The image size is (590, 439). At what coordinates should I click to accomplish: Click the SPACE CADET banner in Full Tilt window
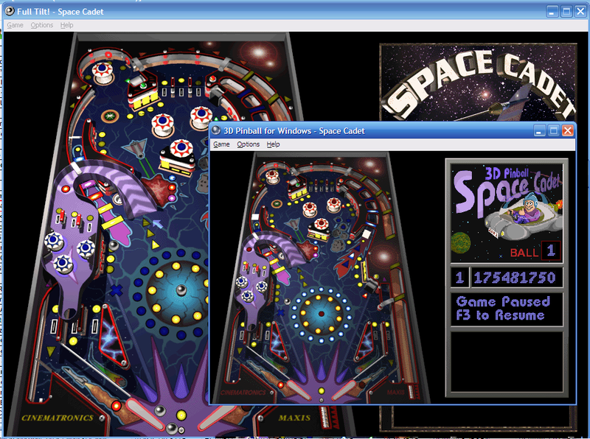point(478,82)
